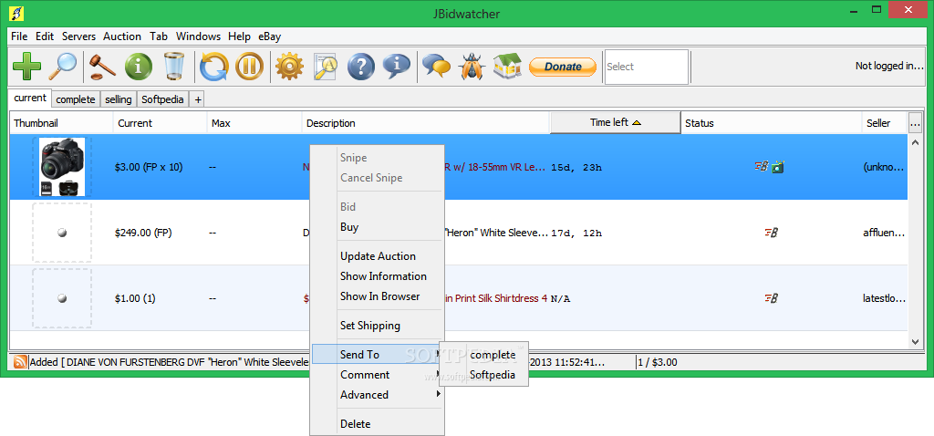Sort by Thumbnail column header
The width and height of the screenshot is (934, 436).
pyautogui.click(x=61, y=123)
